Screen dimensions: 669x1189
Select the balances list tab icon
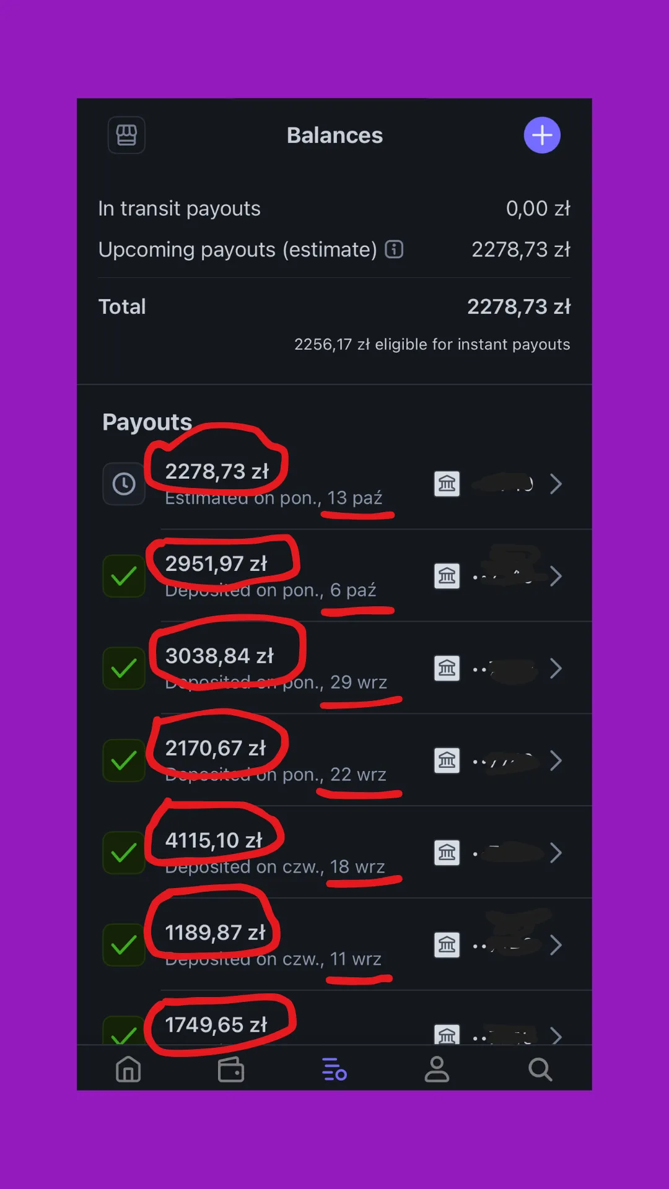coord(334,1069)
